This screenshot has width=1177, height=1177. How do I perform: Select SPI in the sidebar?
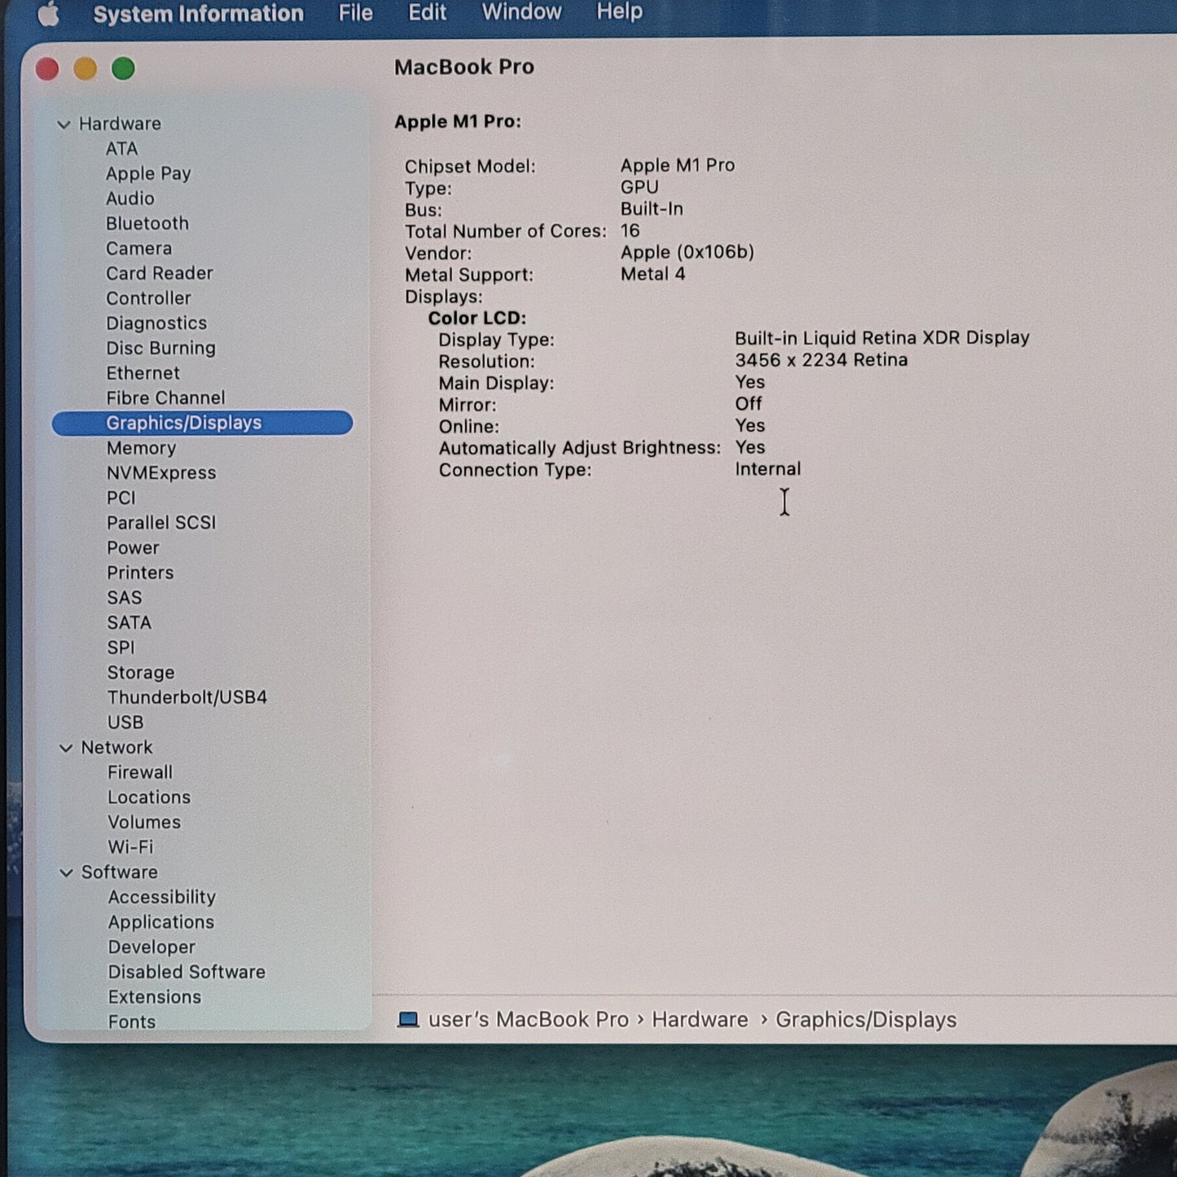121,648
